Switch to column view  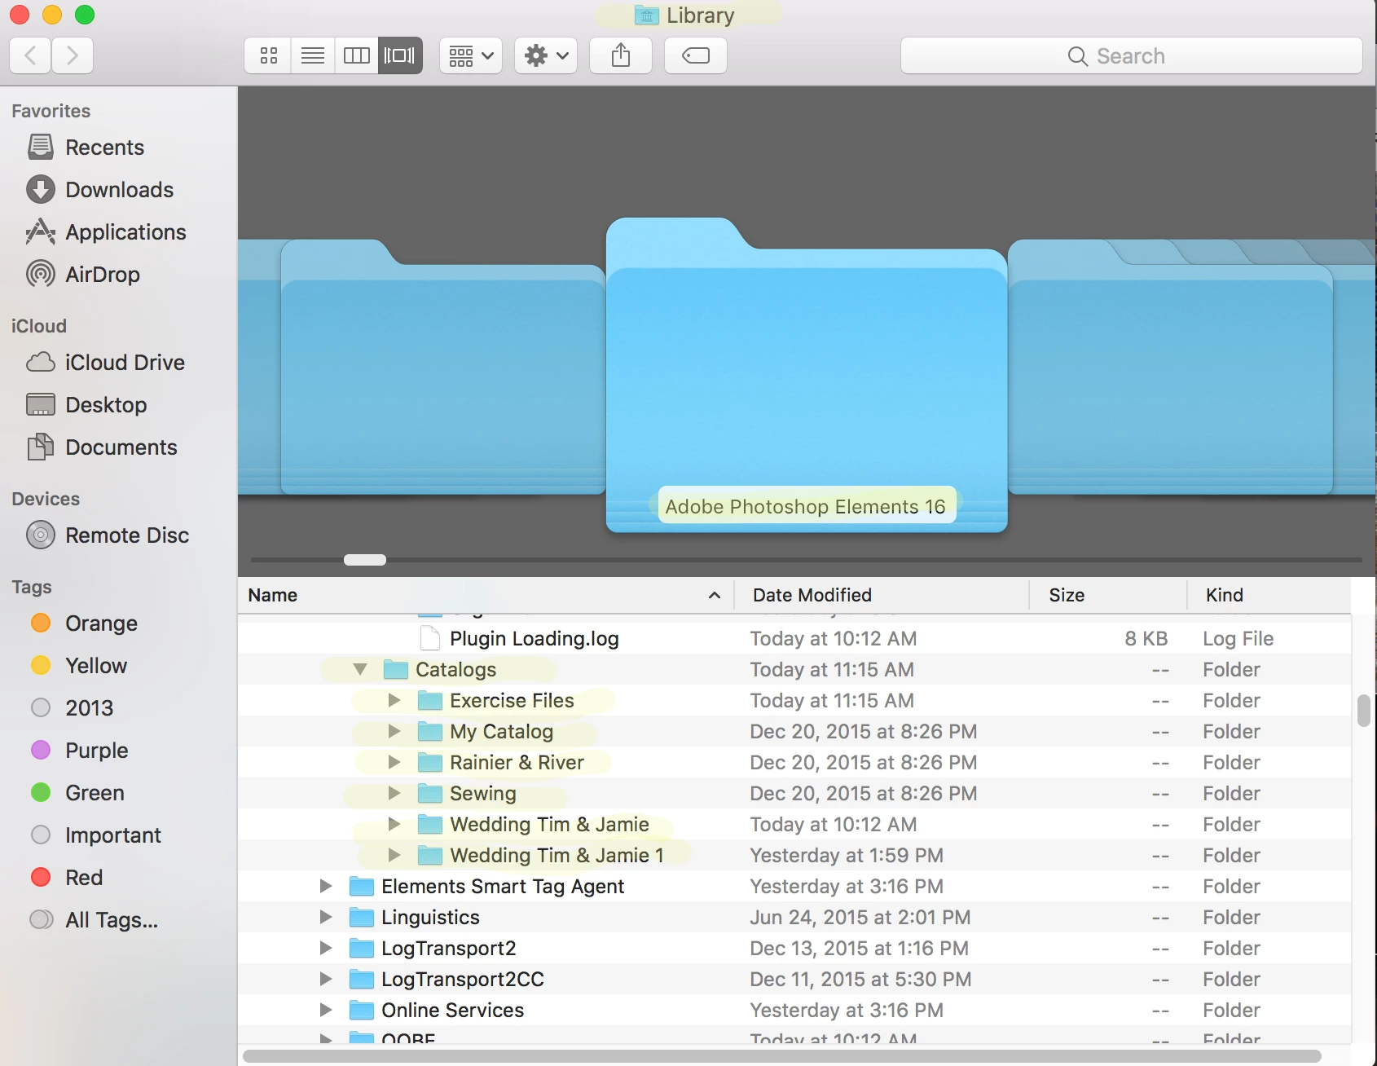click(x=357, y=55)
